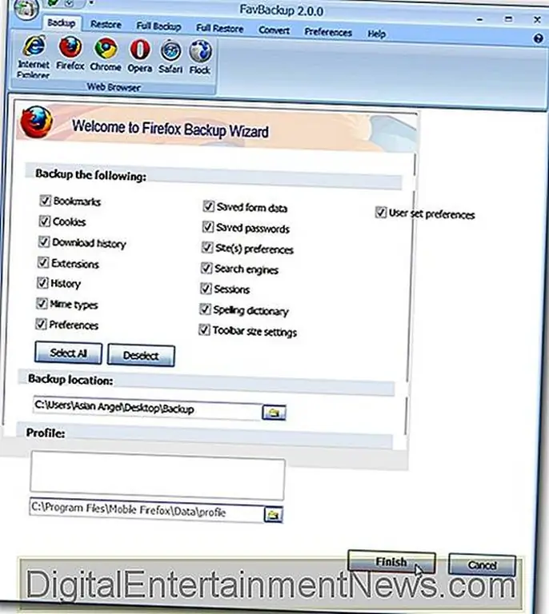549x614 pixels.
Task: Click the Select All button
Action: [68, 353]
